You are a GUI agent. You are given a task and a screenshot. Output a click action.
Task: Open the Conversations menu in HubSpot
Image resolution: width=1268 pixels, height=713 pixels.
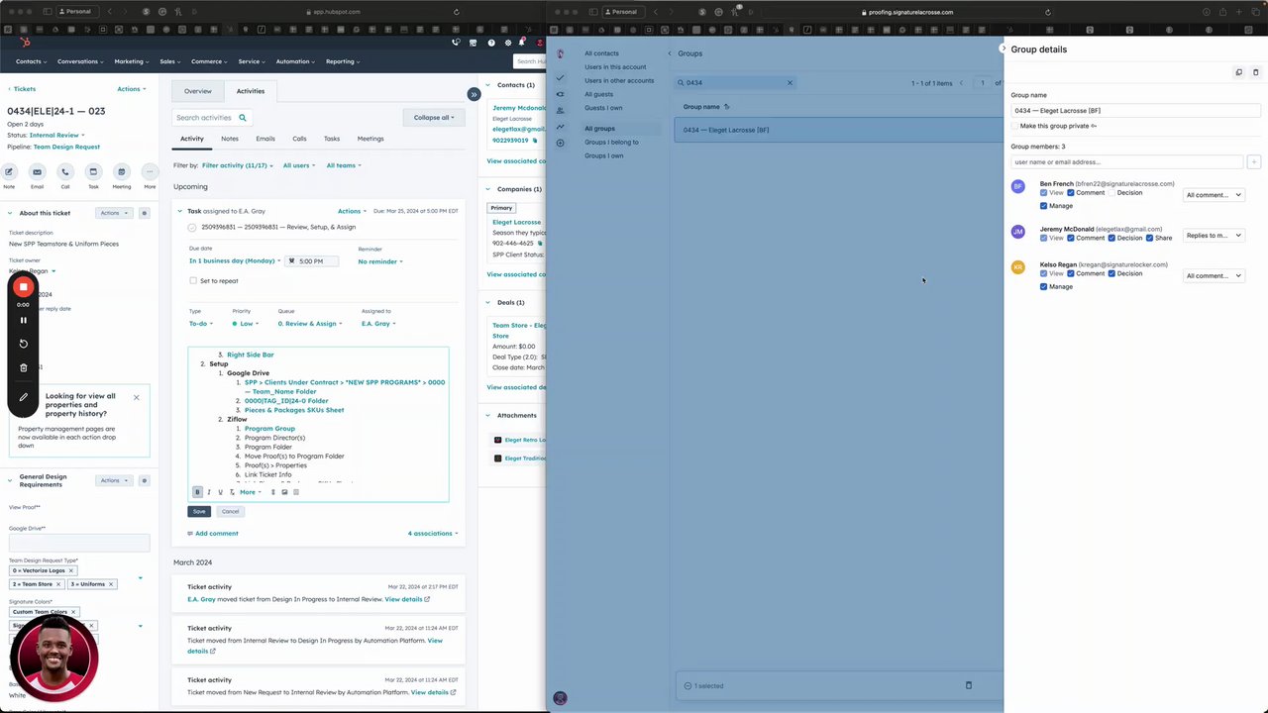pyautogui.click(x=80, y=61)
